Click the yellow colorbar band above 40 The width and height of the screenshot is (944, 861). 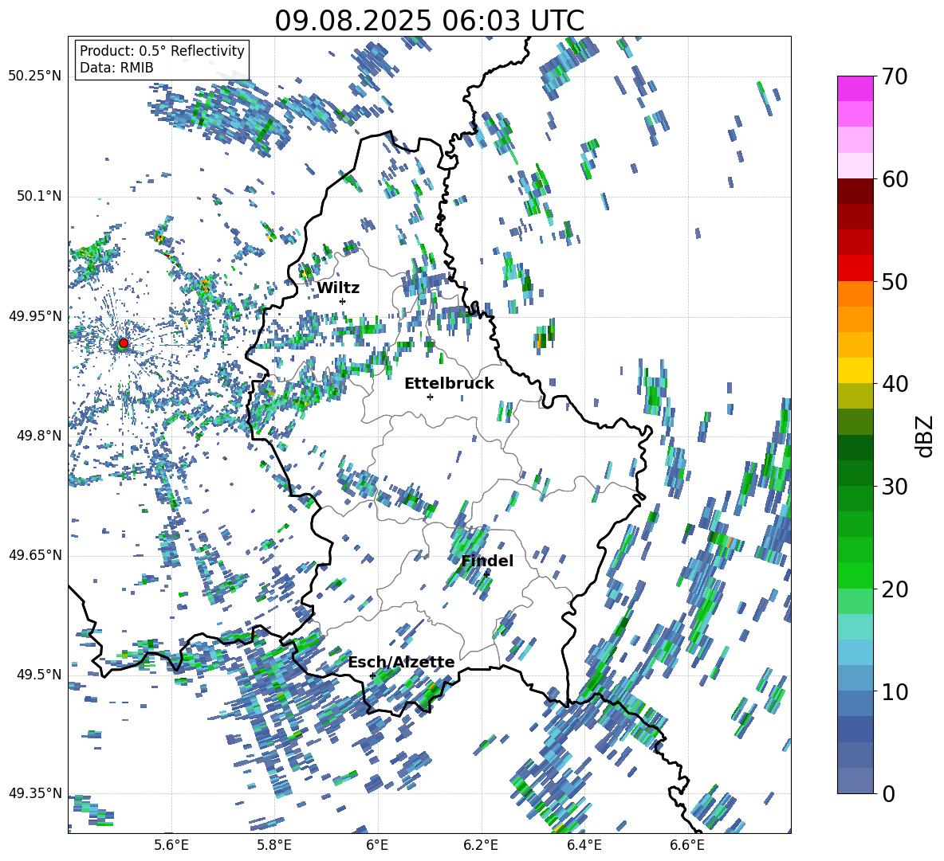pyautogui.click(x=855, y=370)
